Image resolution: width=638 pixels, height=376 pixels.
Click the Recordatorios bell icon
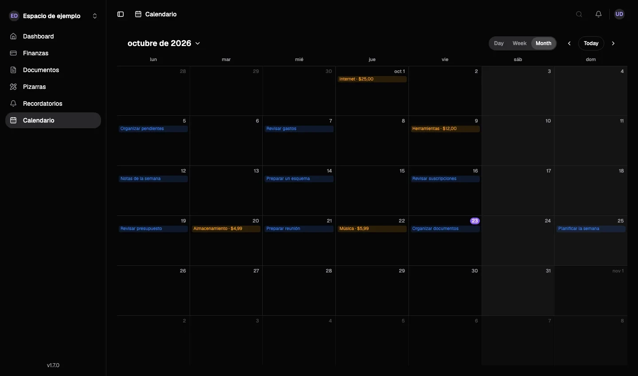coord(13,104)
